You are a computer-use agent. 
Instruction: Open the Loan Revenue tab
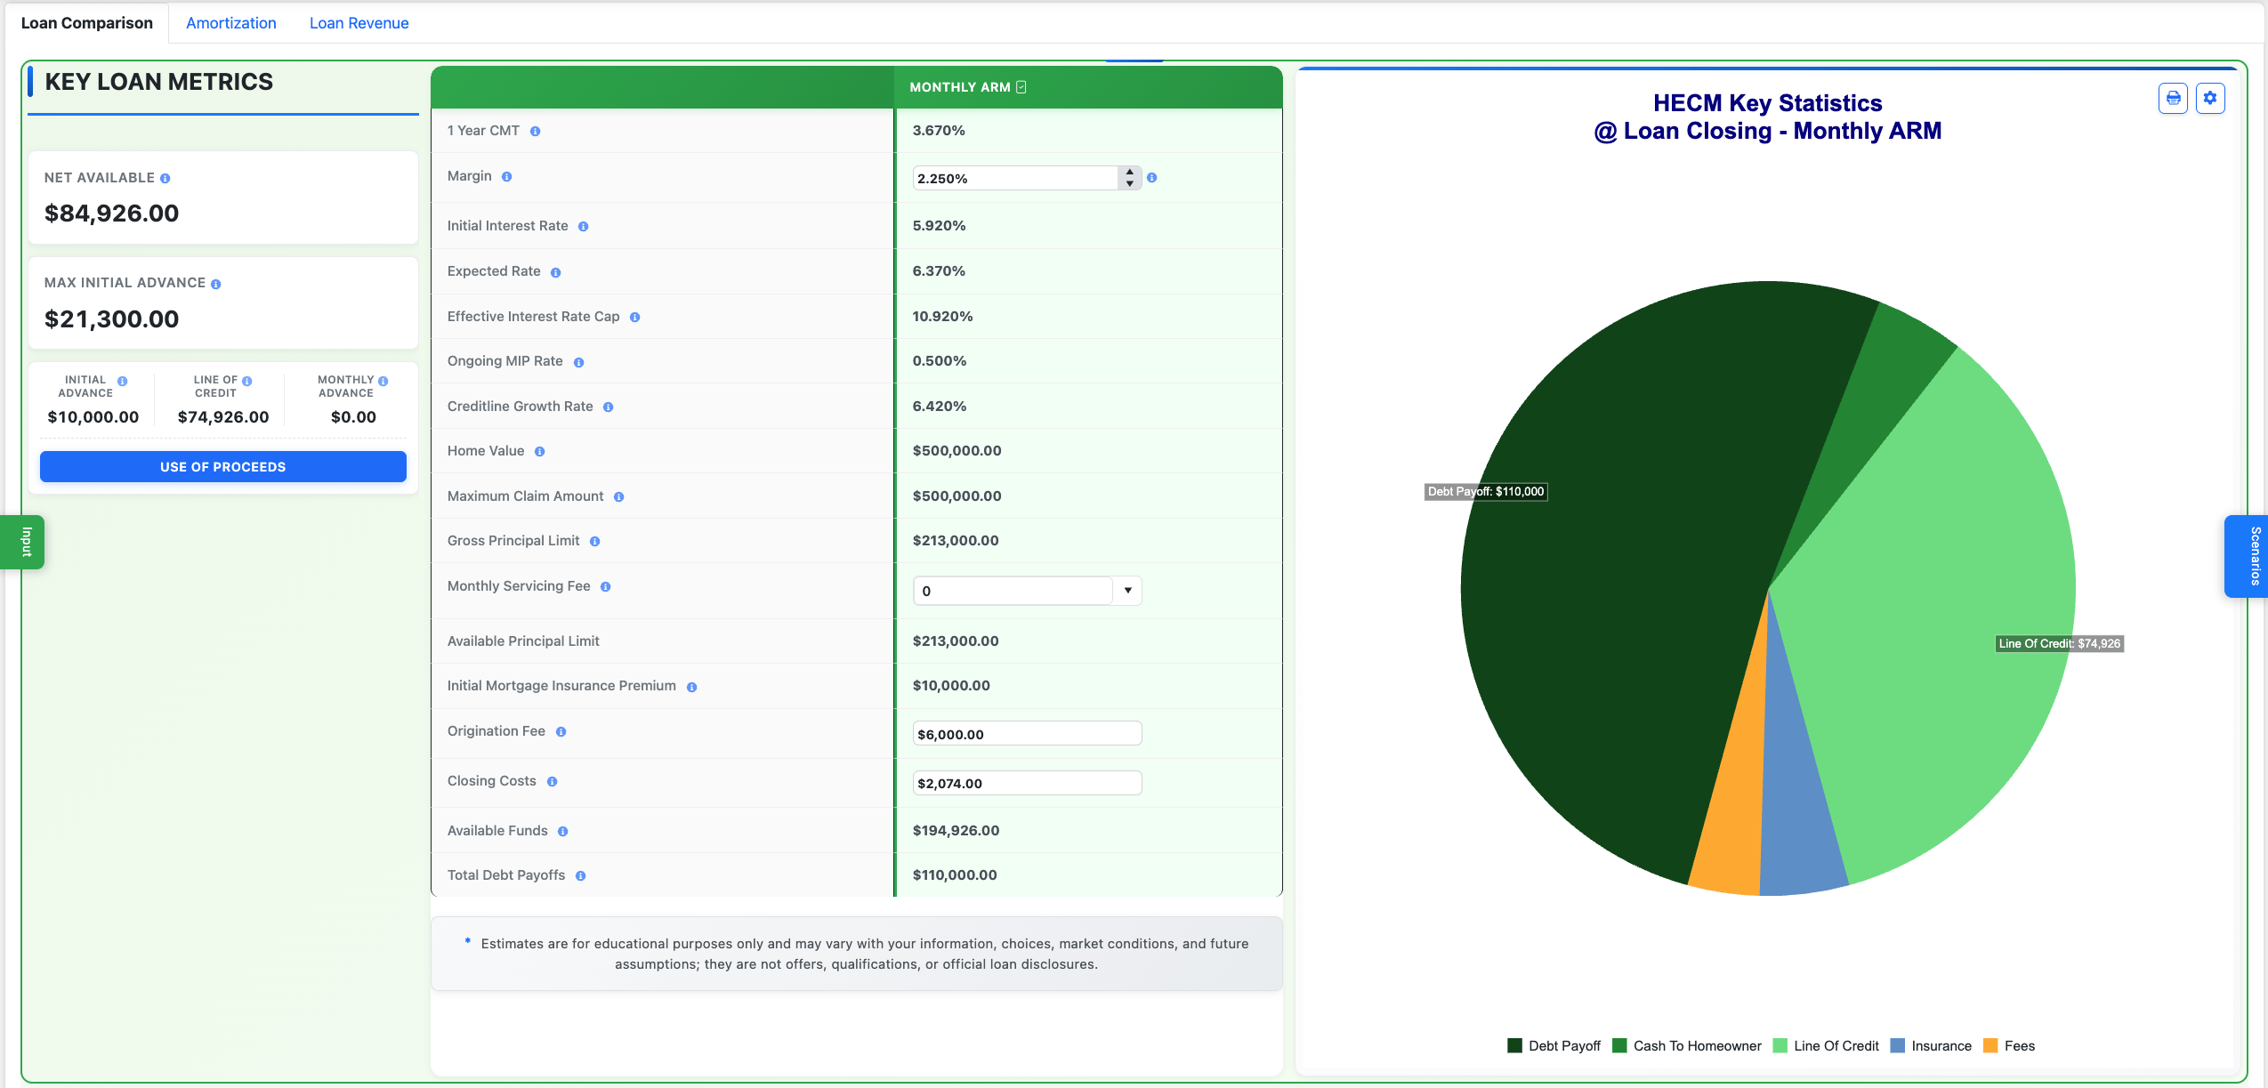point(359,23)
